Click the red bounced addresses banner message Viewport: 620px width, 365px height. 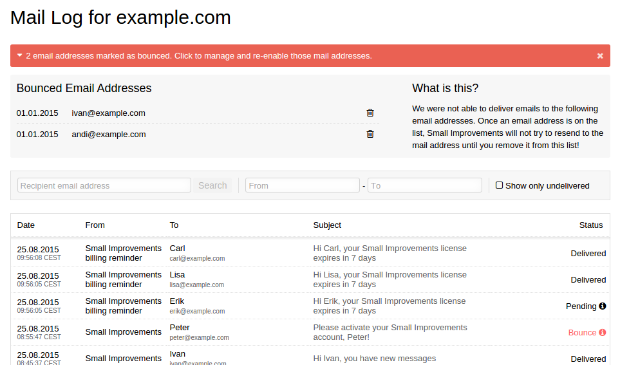point(199,56)
